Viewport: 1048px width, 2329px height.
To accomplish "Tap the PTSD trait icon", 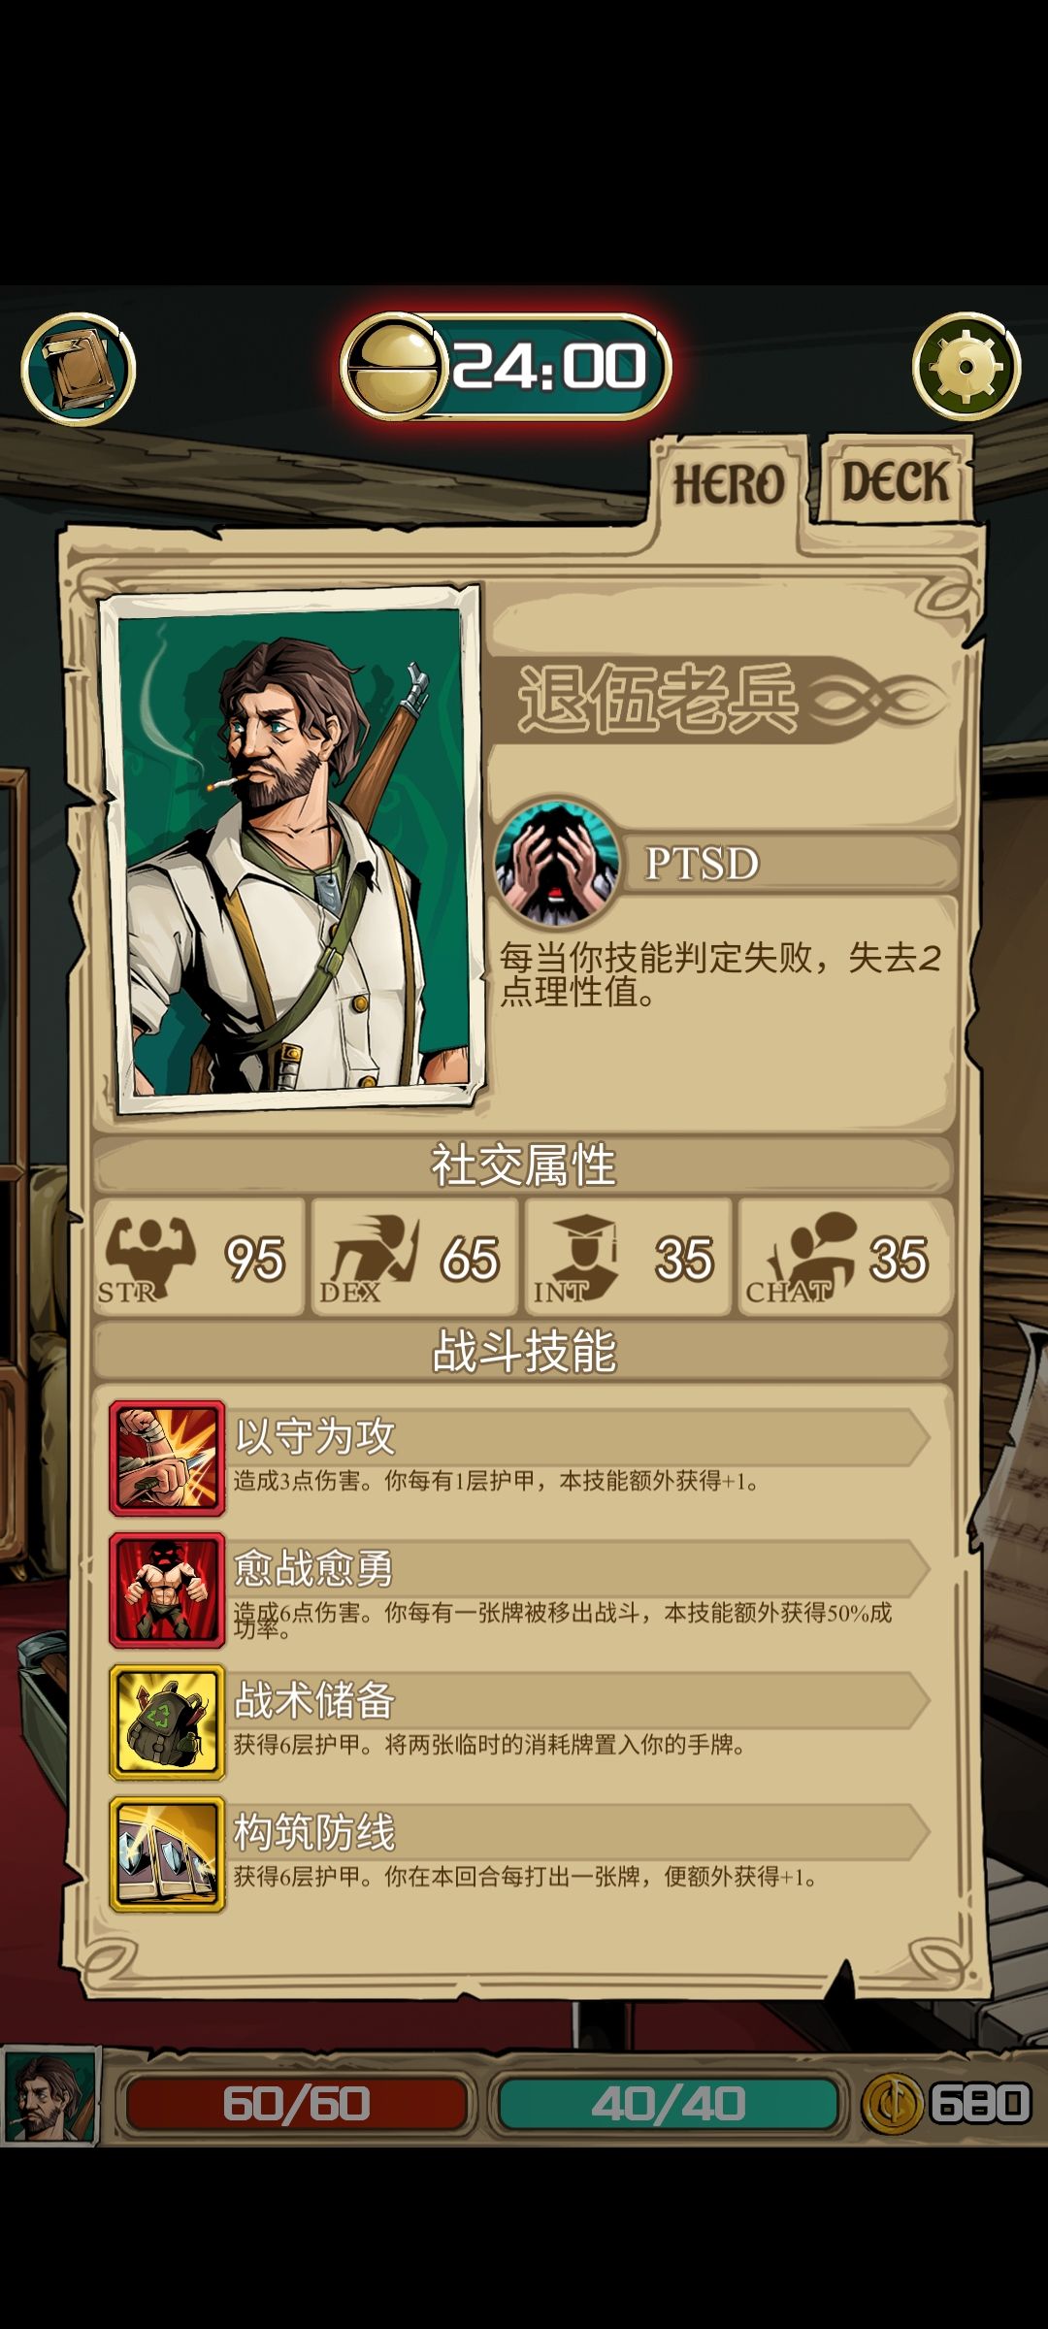I will pos(557,862).
